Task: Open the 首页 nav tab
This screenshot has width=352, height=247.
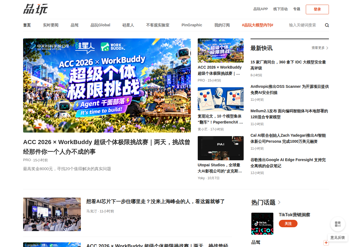Action: pyautogui.click(x=27, y=25)
